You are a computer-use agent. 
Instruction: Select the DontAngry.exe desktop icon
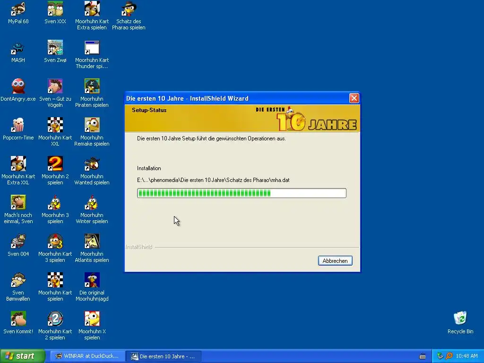click(18, 90)
